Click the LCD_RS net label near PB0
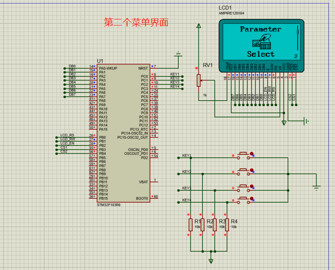The image size is (335, 270). [x=67, y=135]
